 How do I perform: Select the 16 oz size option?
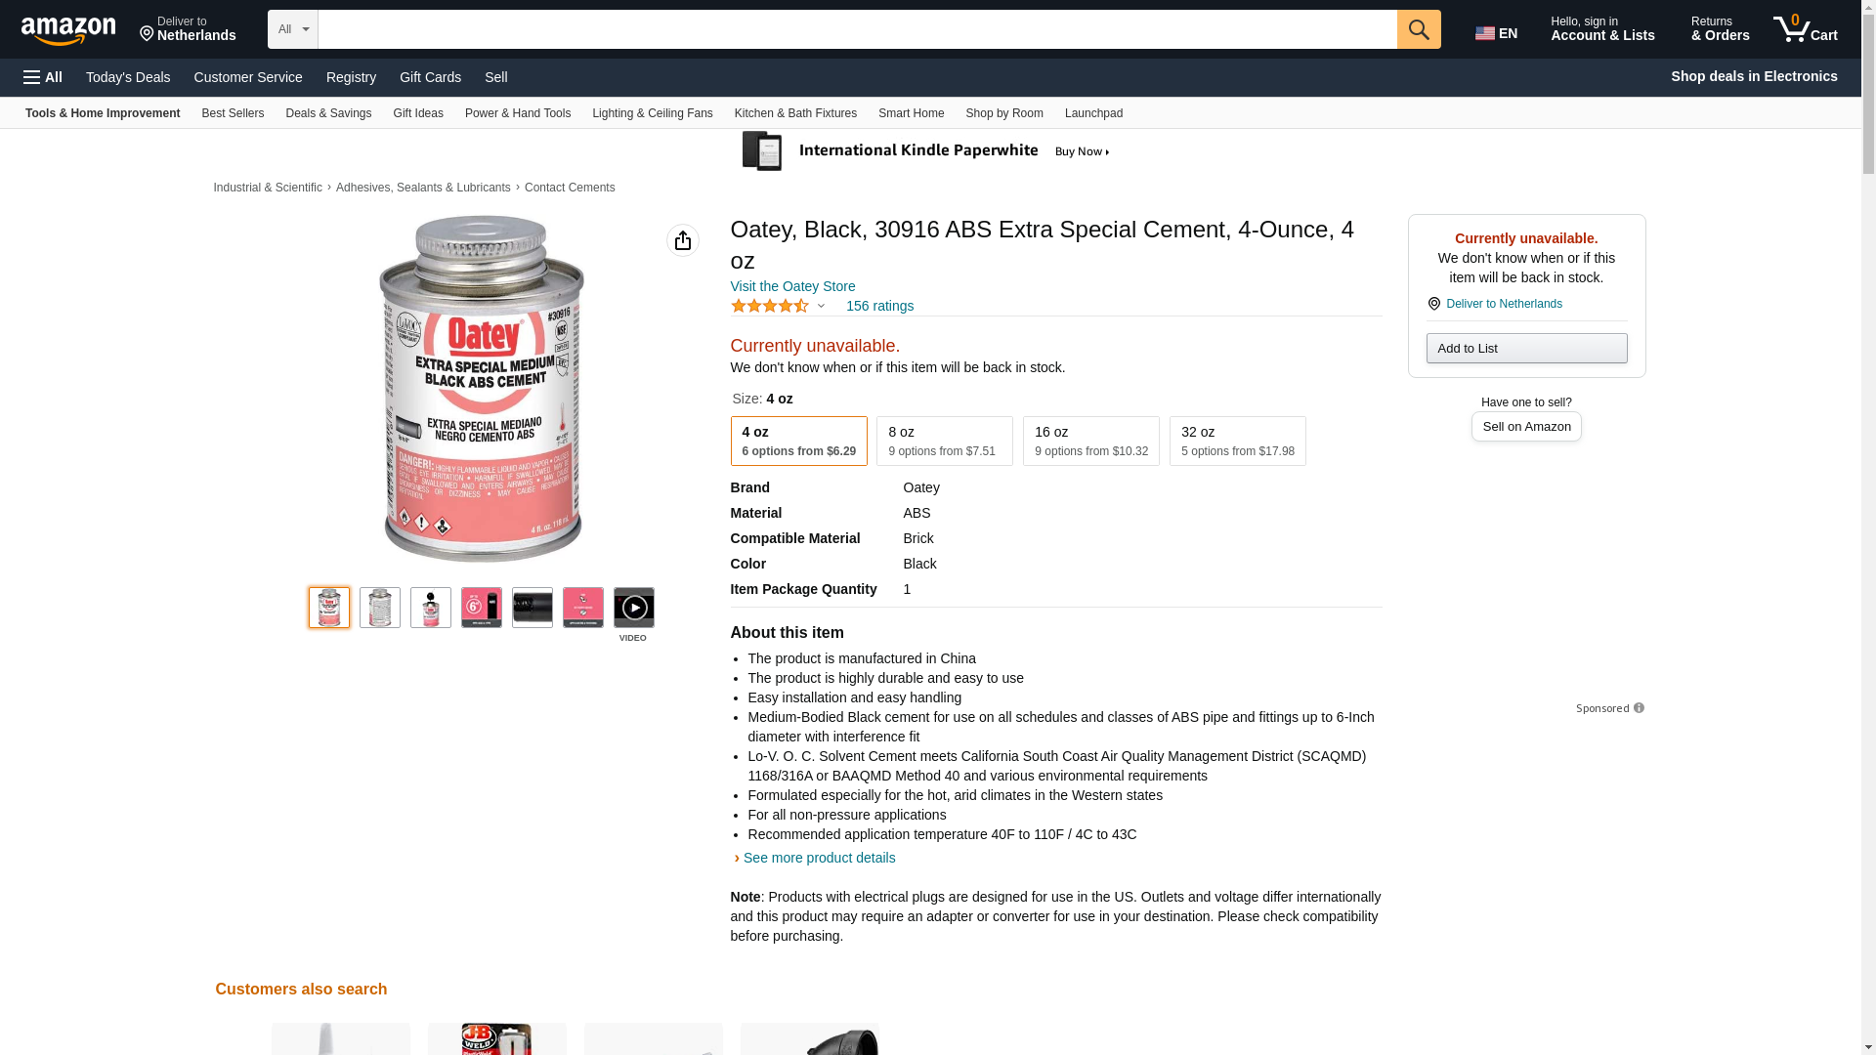click(x=1090, y=441)
